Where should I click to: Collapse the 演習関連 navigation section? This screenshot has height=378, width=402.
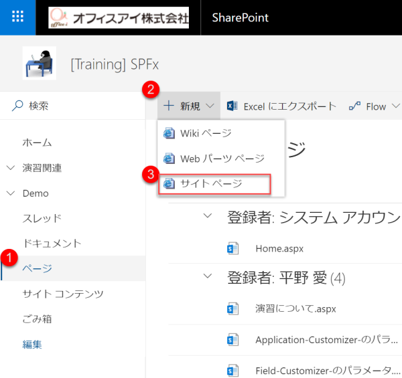pos(11,168)
